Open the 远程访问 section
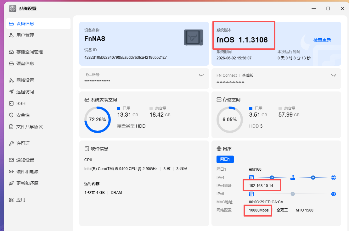 [x=38, y=91]
